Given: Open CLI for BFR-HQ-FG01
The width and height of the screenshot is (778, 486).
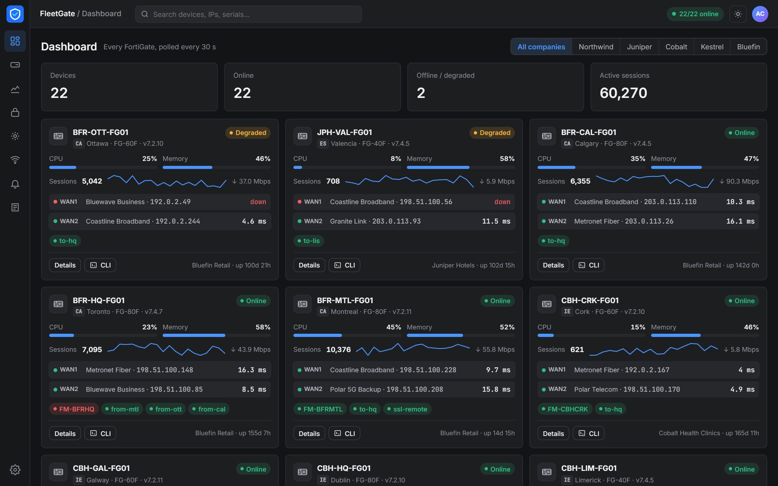Looking at the screenshot, I should pos(100,433).
